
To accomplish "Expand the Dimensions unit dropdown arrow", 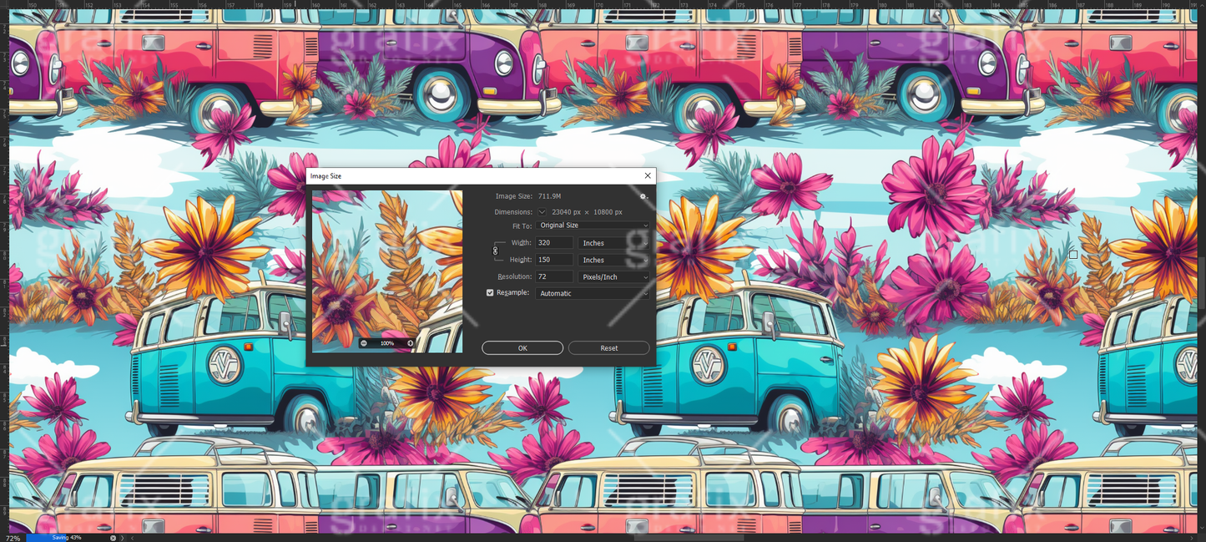I will [542, 212].
